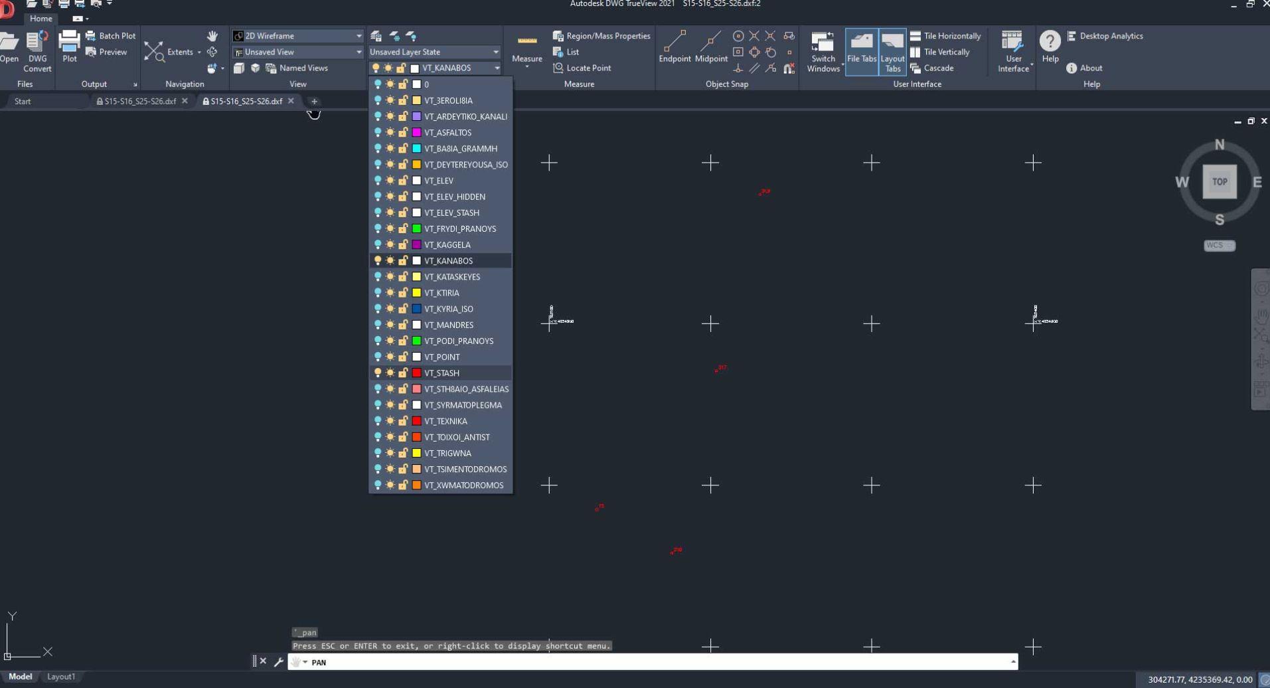Lock the VT_TRIGWNA layer via padlock icon
The width and height of the screenshot is (1270, 688).
pos(402,454)
